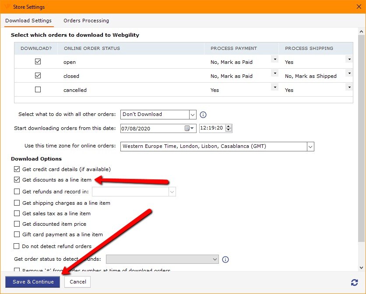Click the info icon beside other orders dropdown
This screenshot has height=294, width=366.
203,115
